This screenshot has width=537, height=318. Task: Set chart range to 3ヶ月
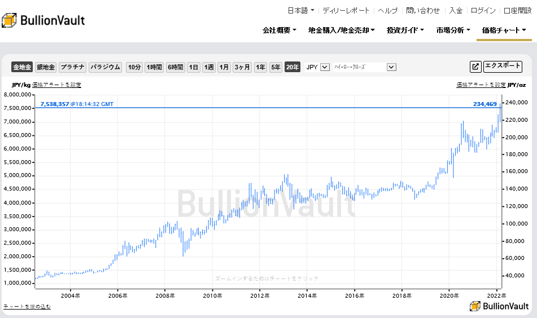click(x=242, y=67)
